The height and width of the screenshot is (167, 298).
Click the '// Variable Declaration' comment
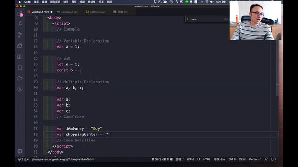tap(83, 41)
